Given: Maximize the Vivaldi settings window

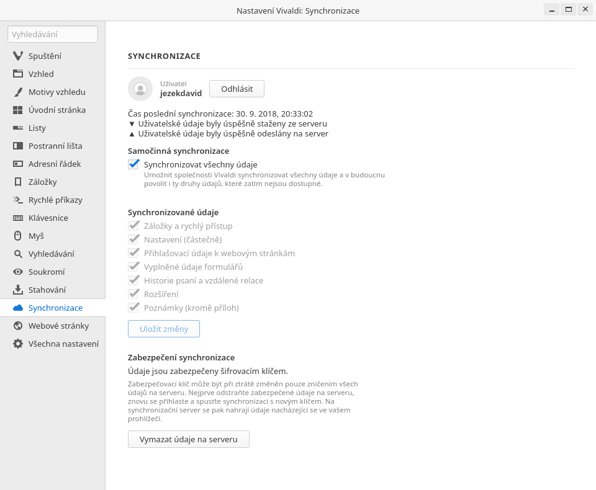Looking at the screenshot, I should coord(569,9).
